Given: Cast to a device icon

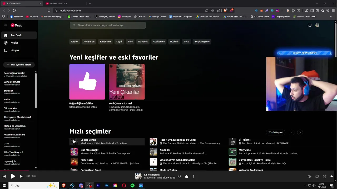Looking at the screenshot, I should tap(310, 25).
